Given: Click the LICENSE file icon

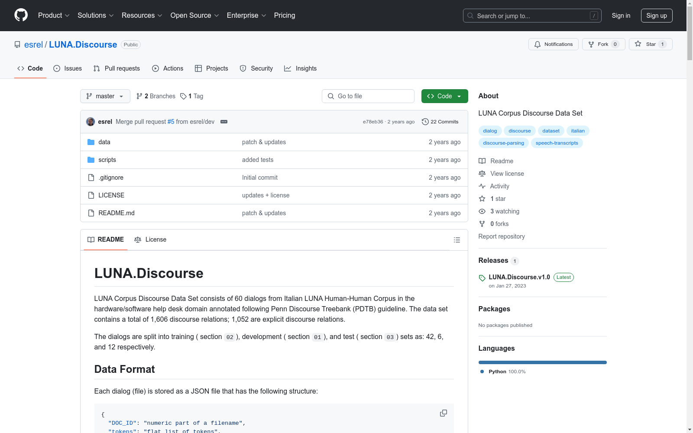Looking at the screenshot, I should 91,195.
